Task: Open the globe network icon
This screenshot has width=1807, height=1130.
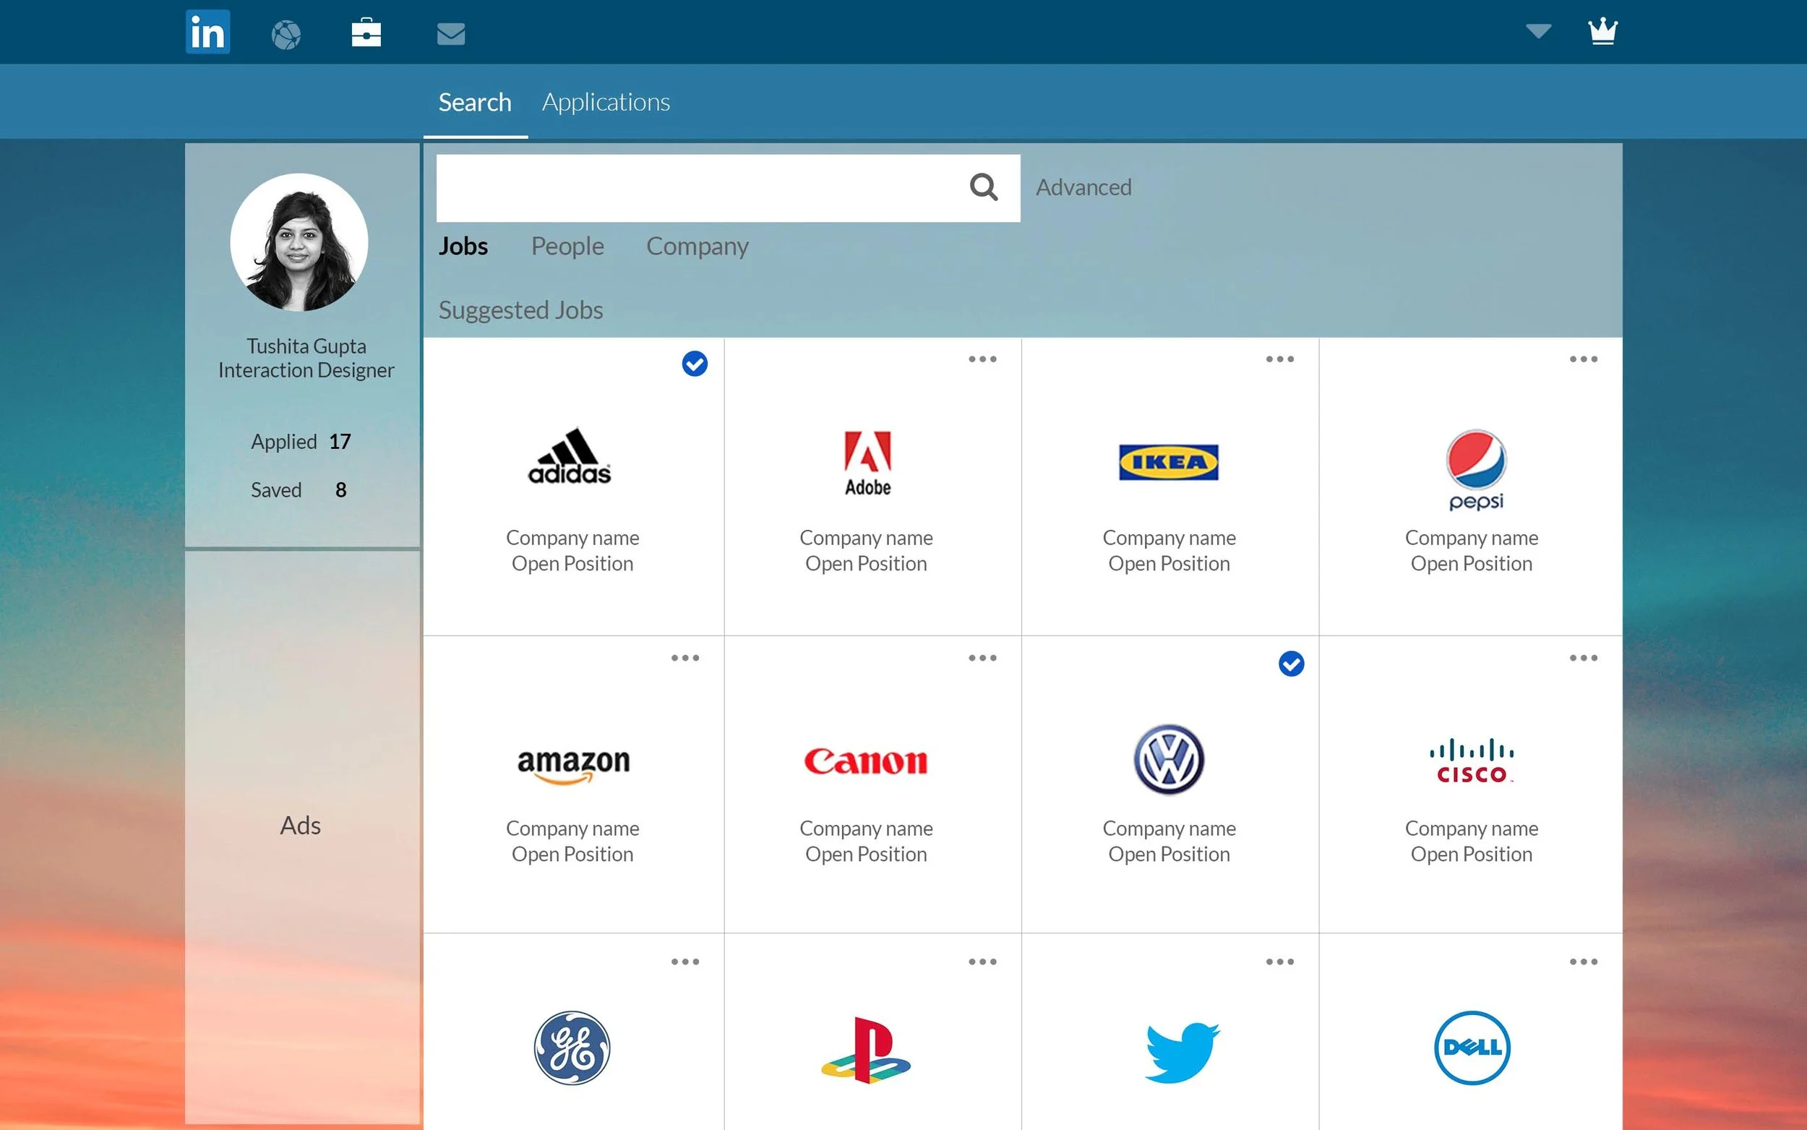Action: pyautogui.click(x=286, y=34)
